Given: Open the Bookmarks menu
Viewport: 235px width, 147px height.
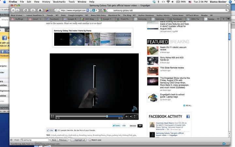Looking at the screenshot, I should [x=59, y=2].
